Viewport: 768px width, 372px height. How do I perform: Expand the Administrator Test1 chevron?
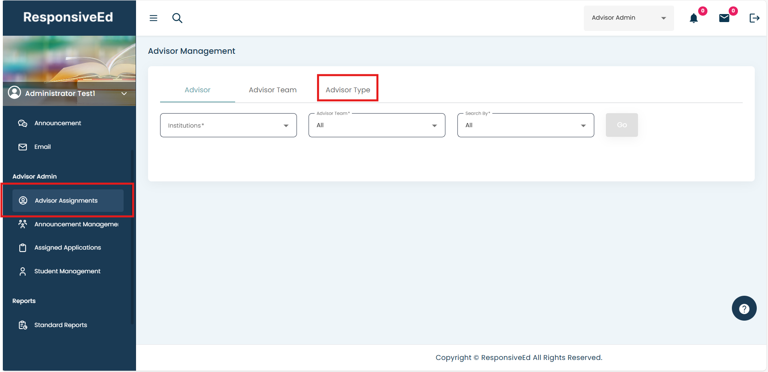point(124,94)
